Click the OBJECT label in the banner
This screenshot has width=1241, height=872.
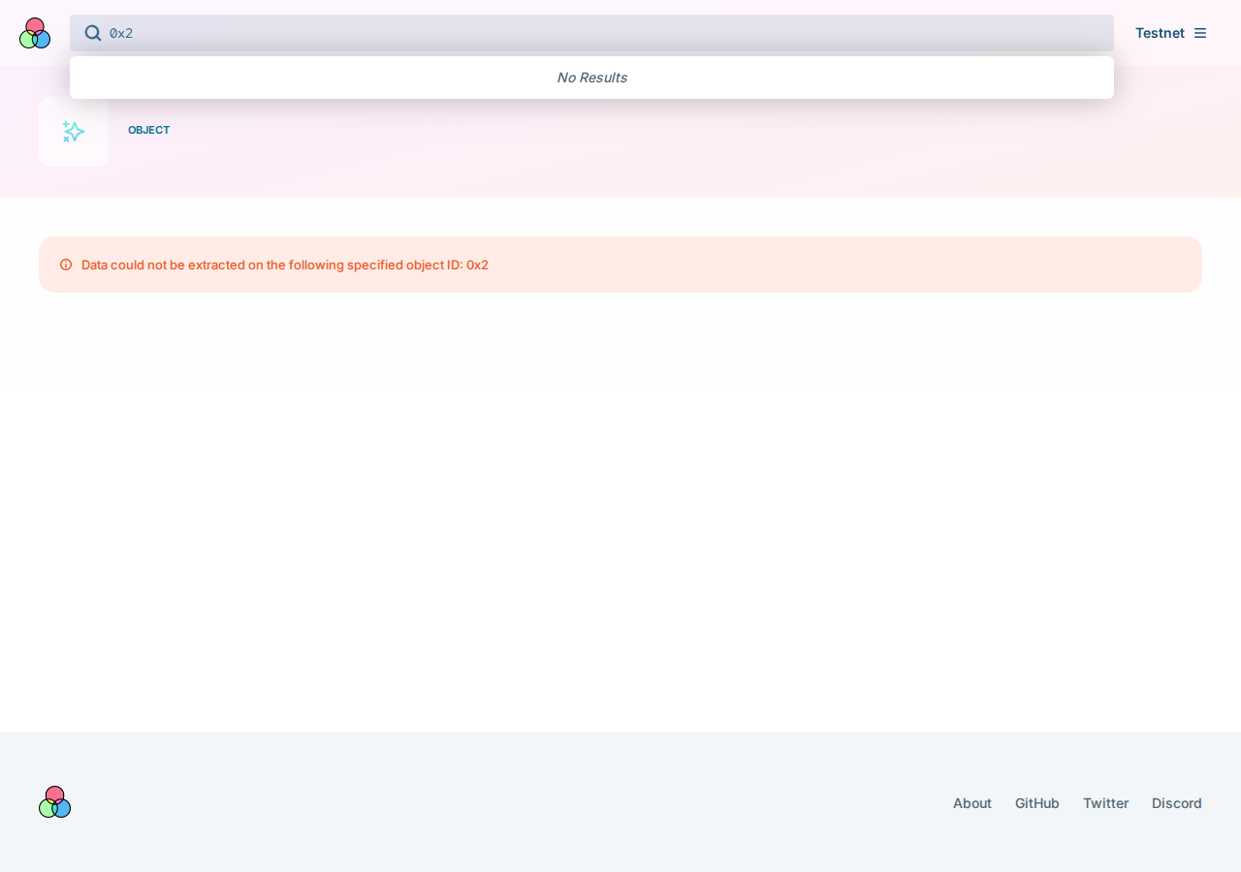tap(148, 130)
